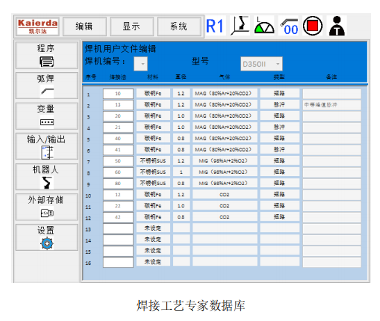Viewport: 380px width, 321px height.
Task: Click weld method field showing 40
Action: coord(118,139)
